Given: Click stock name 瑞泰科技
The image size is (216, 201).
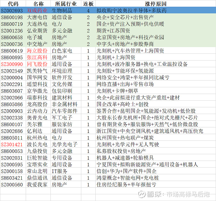Looking at the screenshot, I should click(x=37, y=98).
